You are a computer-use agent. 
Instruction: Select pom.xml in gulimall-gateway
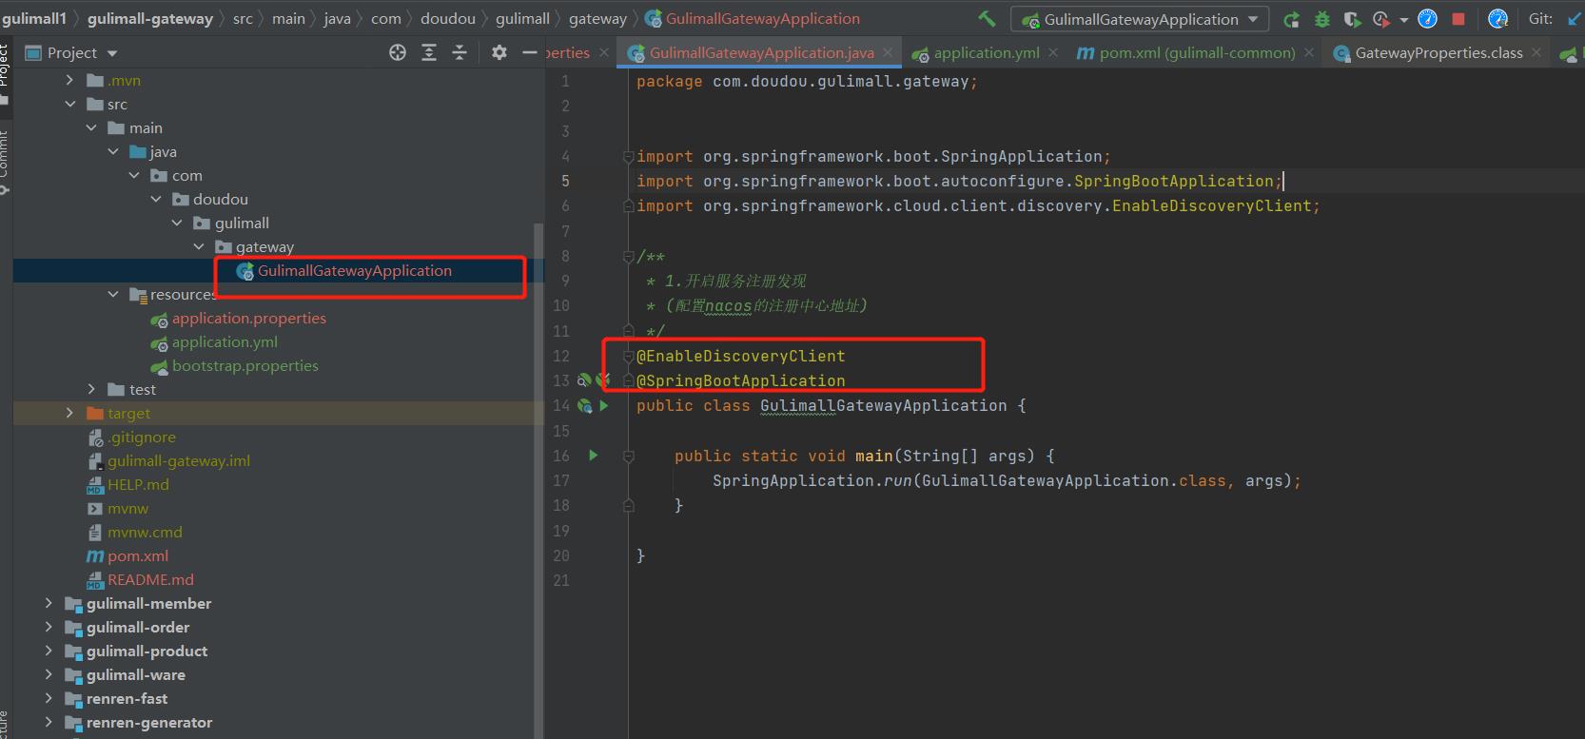coord(137,556)
